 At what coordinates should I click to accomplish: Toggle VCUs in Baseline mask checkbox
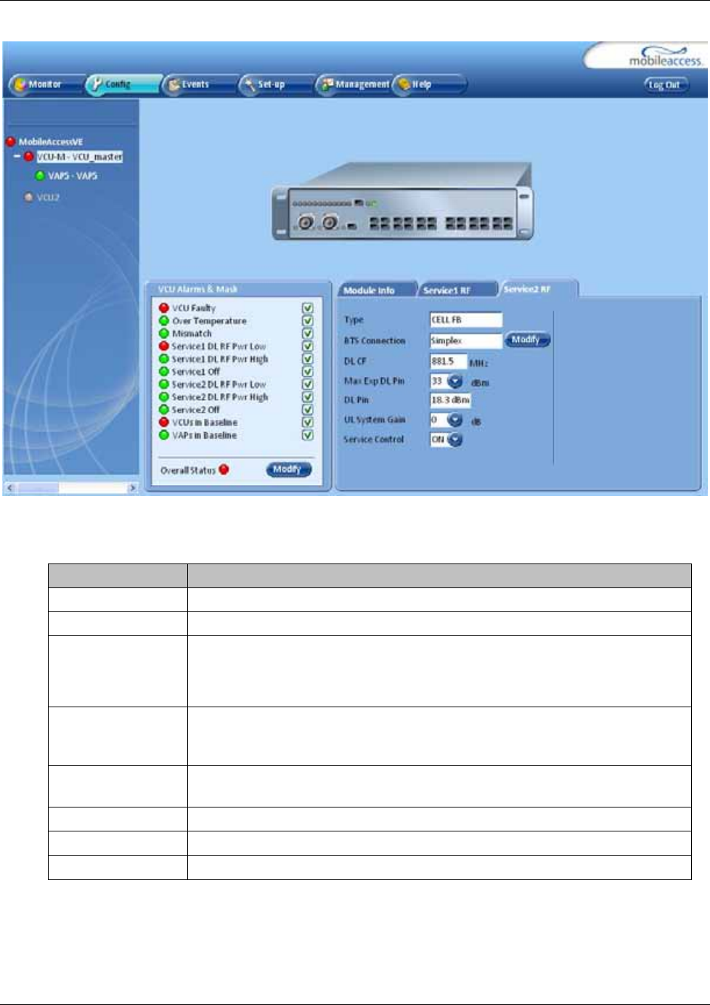click(308, 422)
